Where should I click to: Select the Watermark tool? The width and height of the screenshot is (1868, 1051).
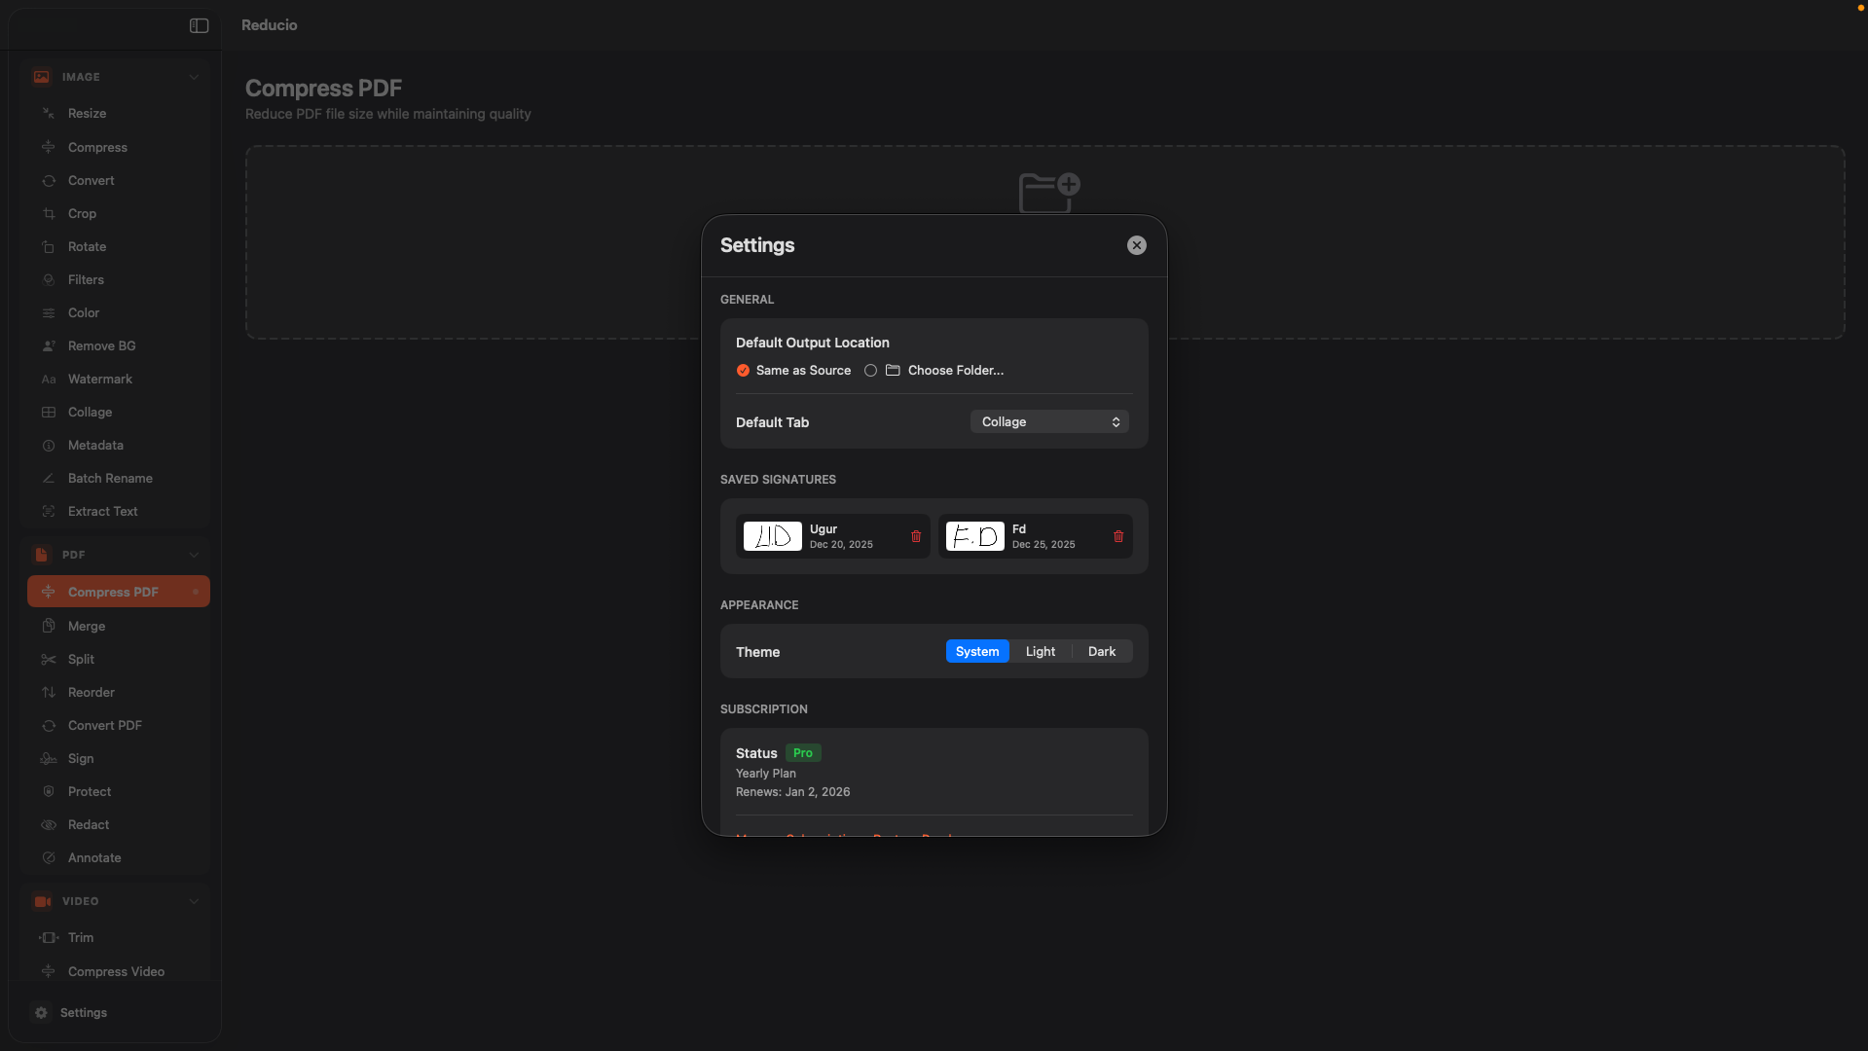pyautogui.click(x=99, y=379)
